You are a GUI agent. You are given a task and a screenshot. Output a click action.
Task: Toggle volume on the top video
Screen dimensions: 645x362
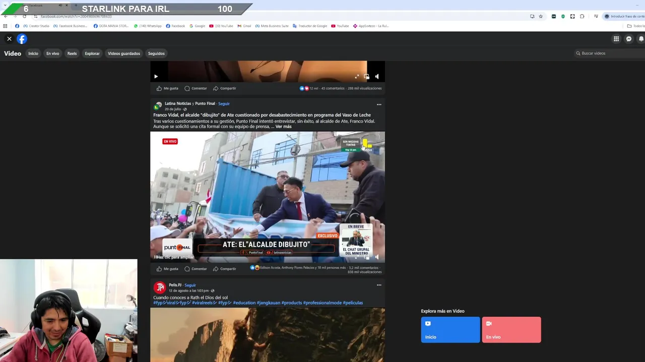click(x=377, y=76)
